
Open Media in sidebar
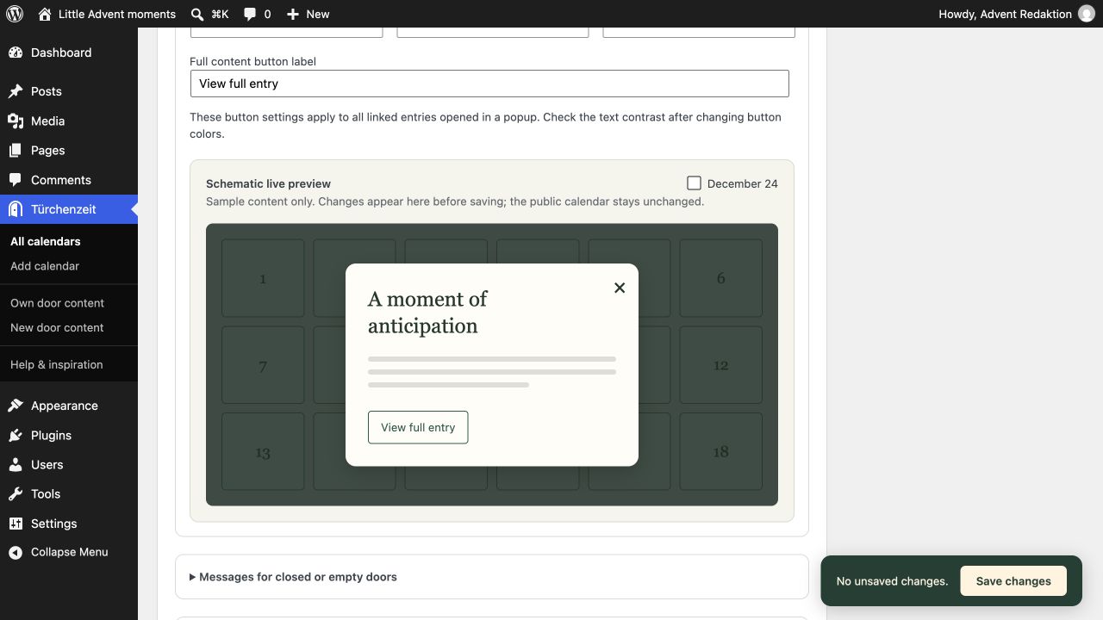(x=69, y=121)
